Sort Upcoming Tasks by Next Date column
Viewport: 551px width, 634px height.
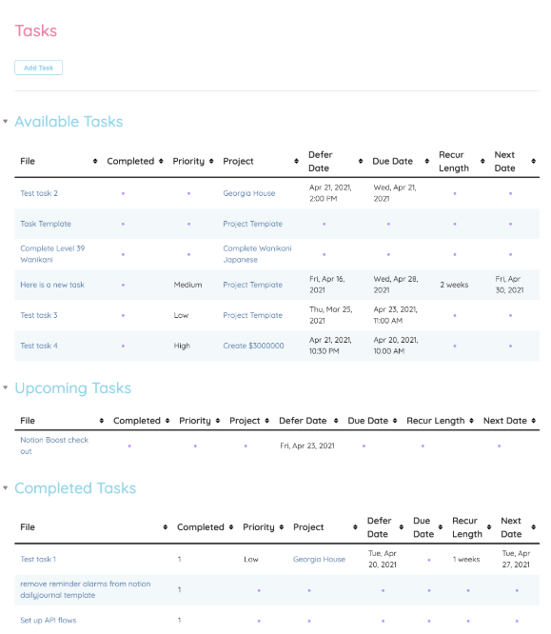coord(533,421)
